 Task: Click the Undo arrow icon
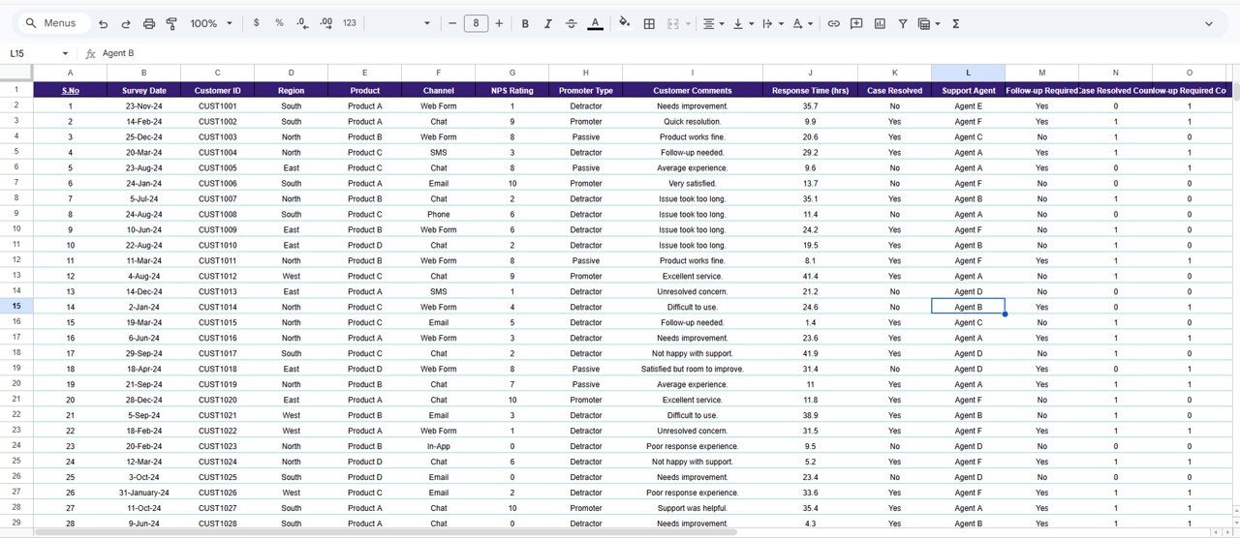pyautogui.click(x=104, y=23)
